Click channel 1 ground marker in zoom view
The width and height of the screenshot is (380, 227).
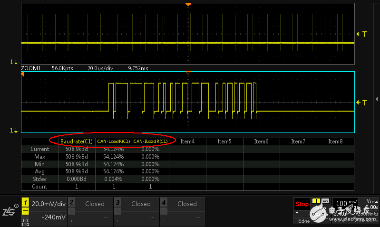14,131
